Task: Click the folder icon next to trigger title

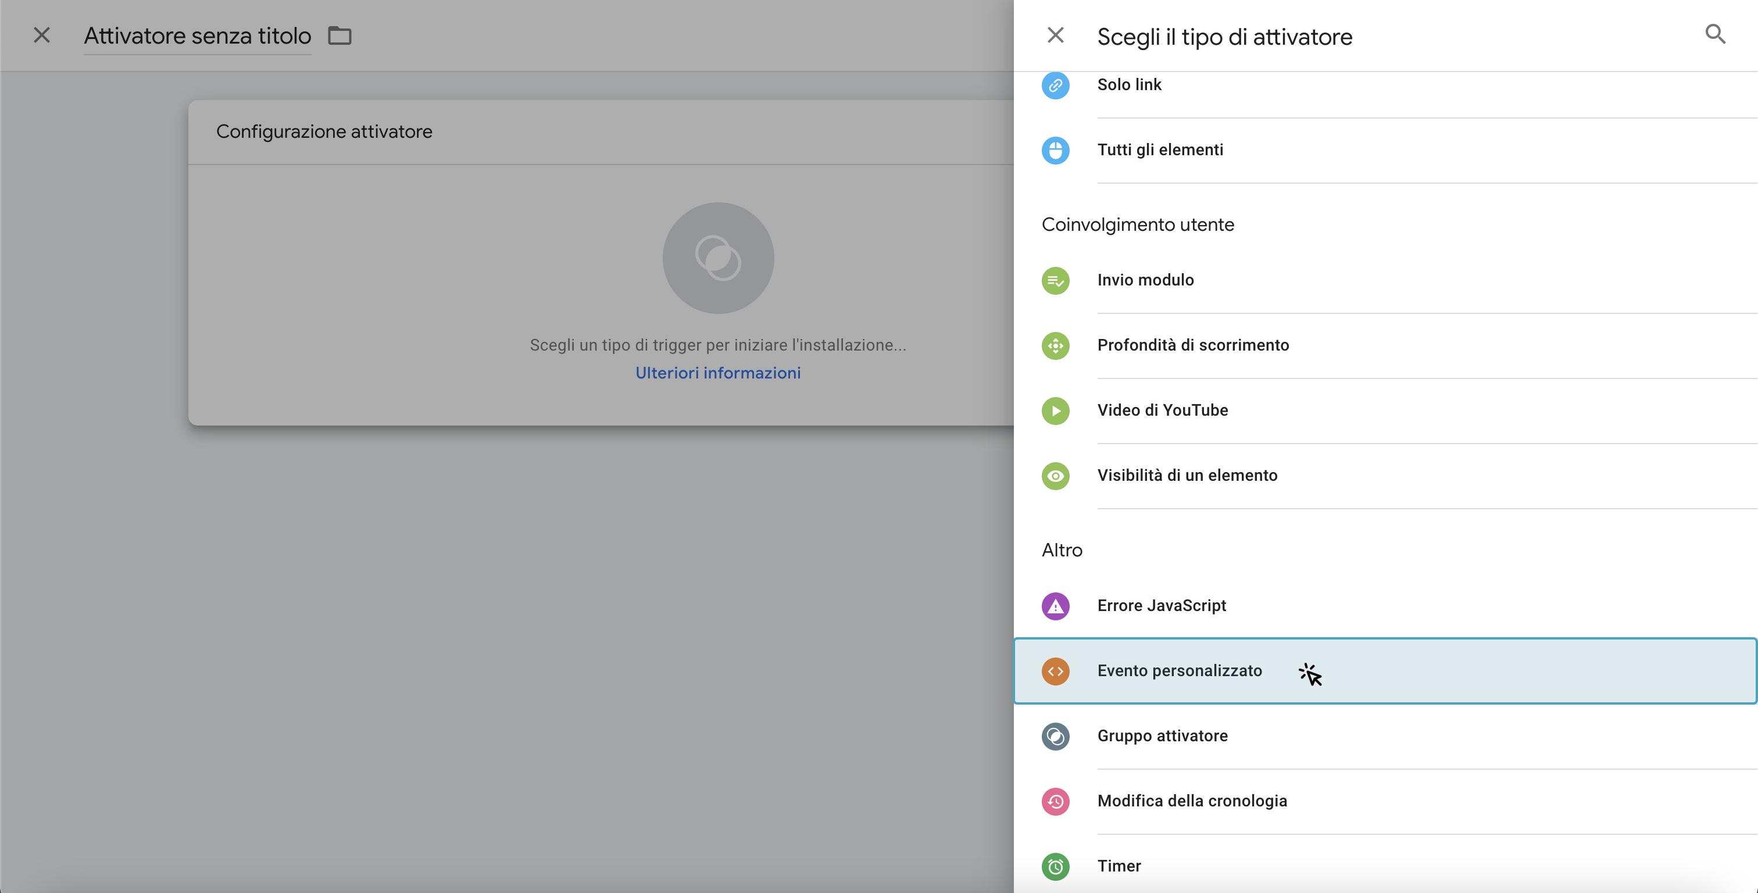Action: 339,35
